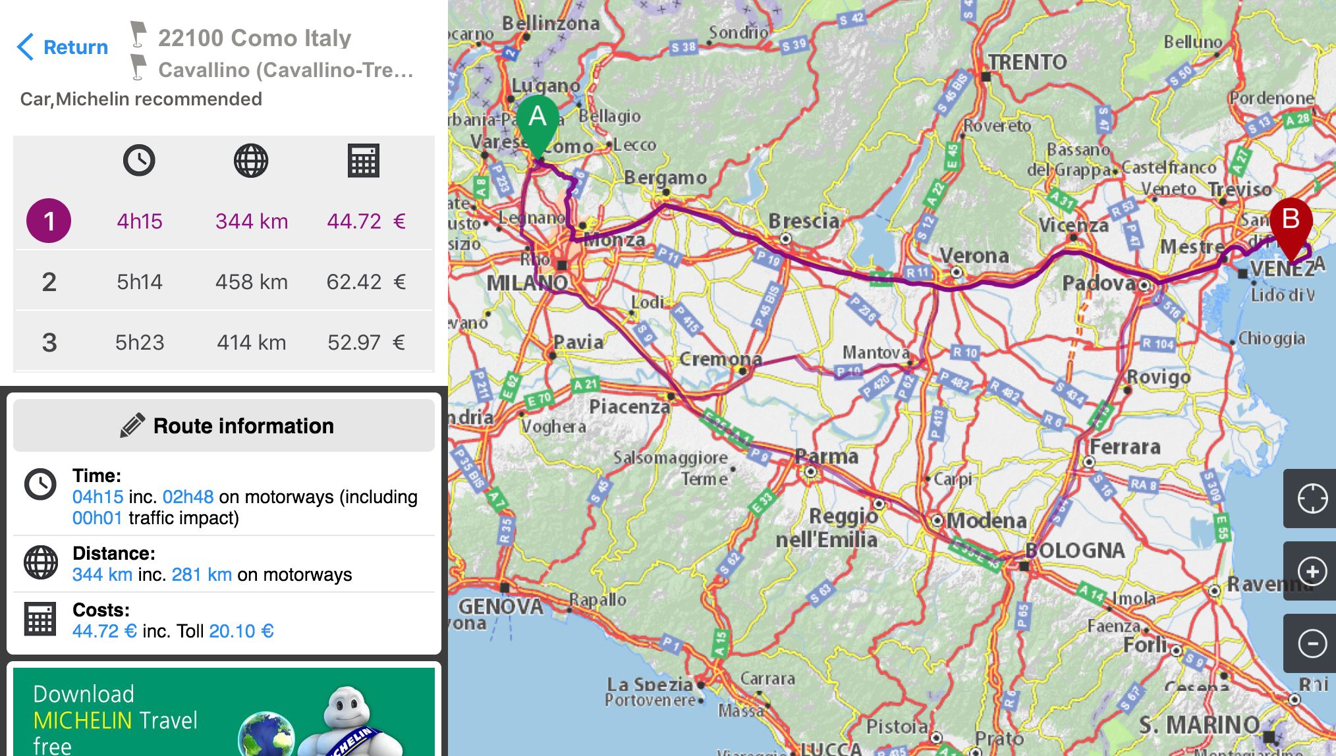
Task: Click the Return back arrow
Action: tap(25, 47)
